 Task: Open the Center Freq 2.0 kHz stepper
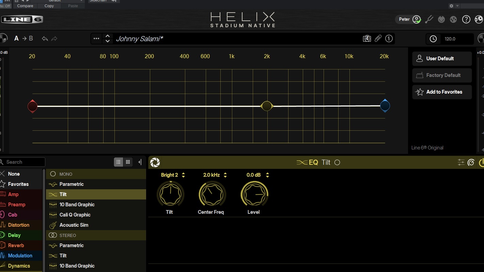[225, 175]
